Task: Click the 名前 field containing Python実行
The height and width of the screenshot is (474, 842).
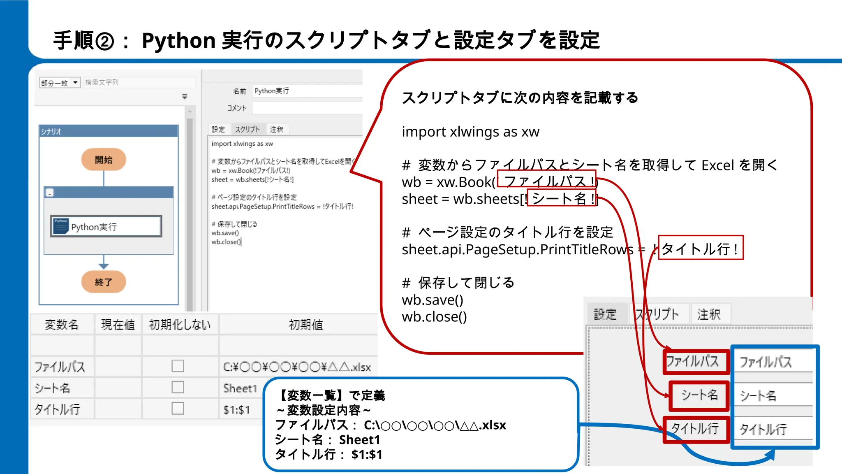Action: point(307,91)
